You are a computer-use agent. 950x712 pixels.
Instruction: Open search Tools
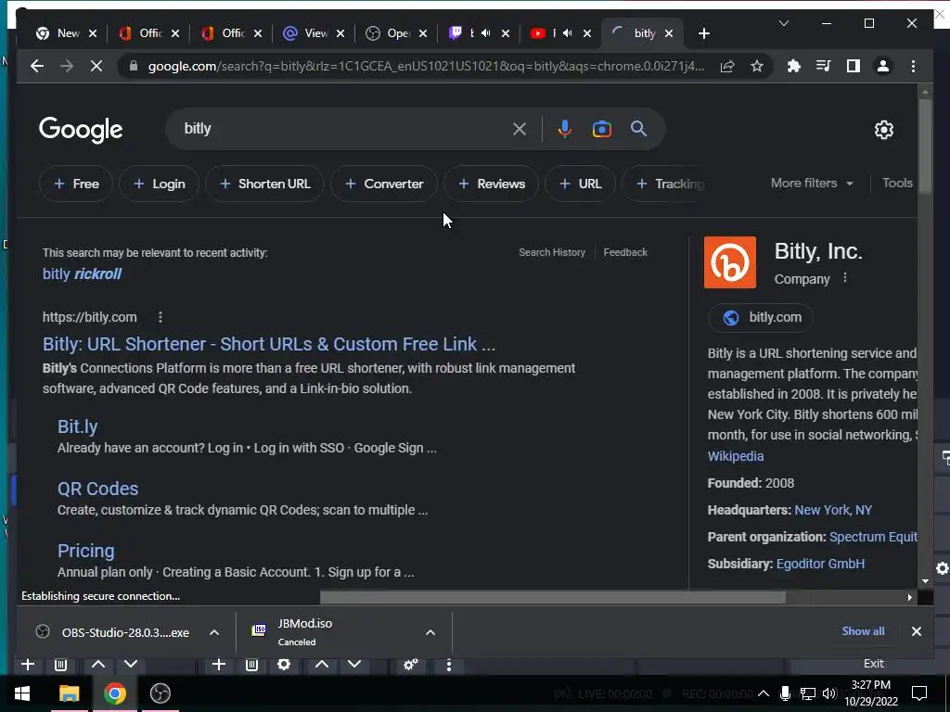897,183
